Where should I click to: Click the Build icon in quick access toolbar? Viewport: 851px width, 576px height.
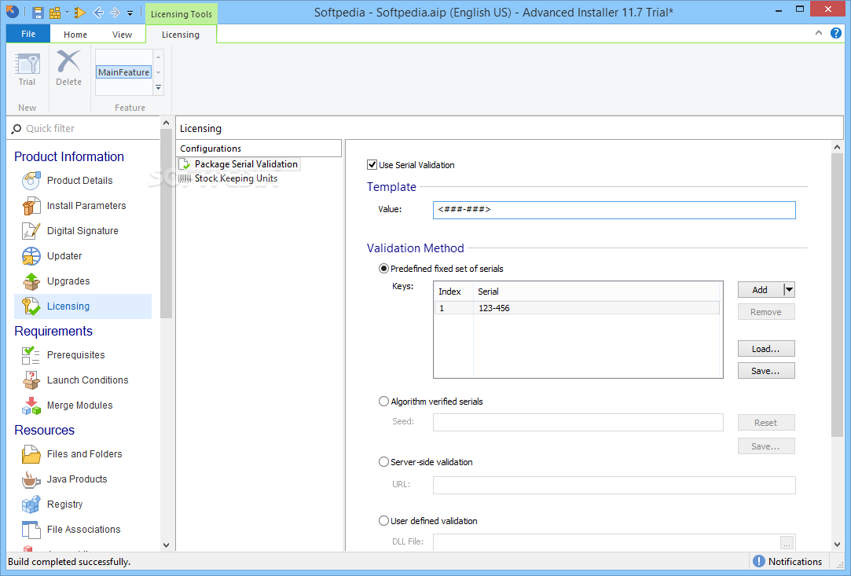(55, 13)
